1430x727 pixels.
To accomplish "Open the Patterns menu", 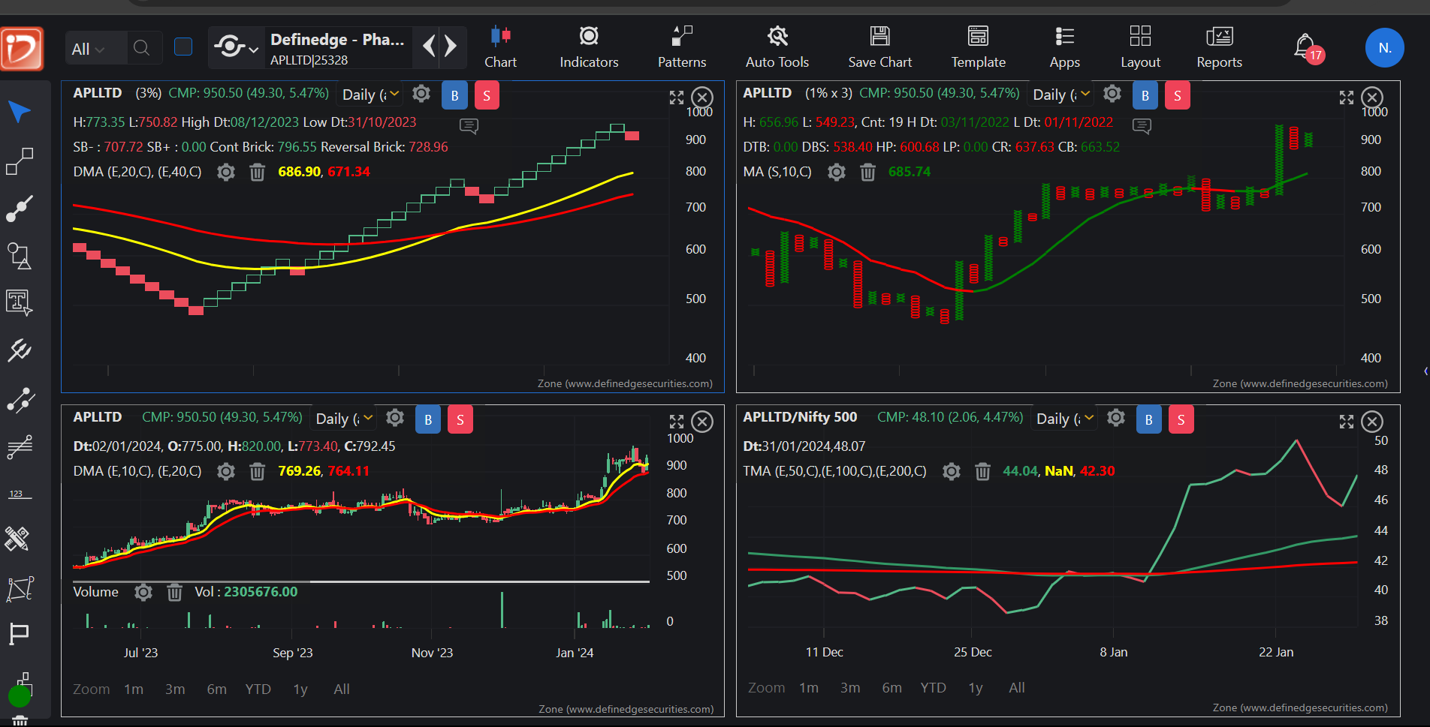I will [682, 48].
